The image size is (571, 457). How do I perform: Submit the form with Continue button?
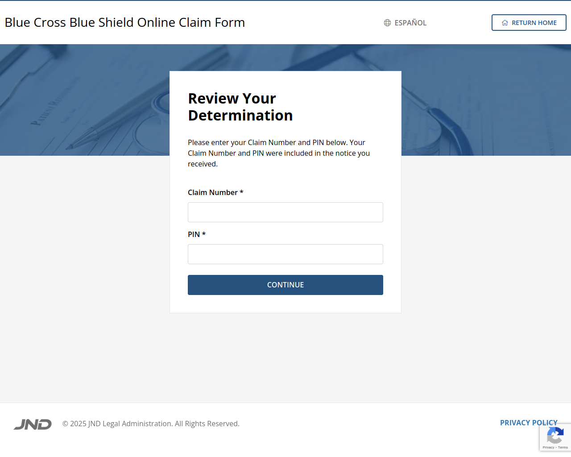(x=285, y=285)
